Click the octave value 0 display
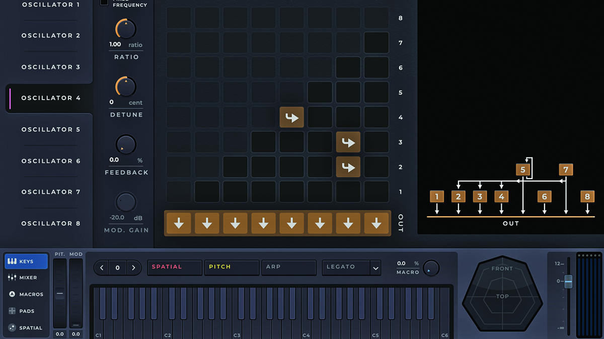 coord(118,268)
